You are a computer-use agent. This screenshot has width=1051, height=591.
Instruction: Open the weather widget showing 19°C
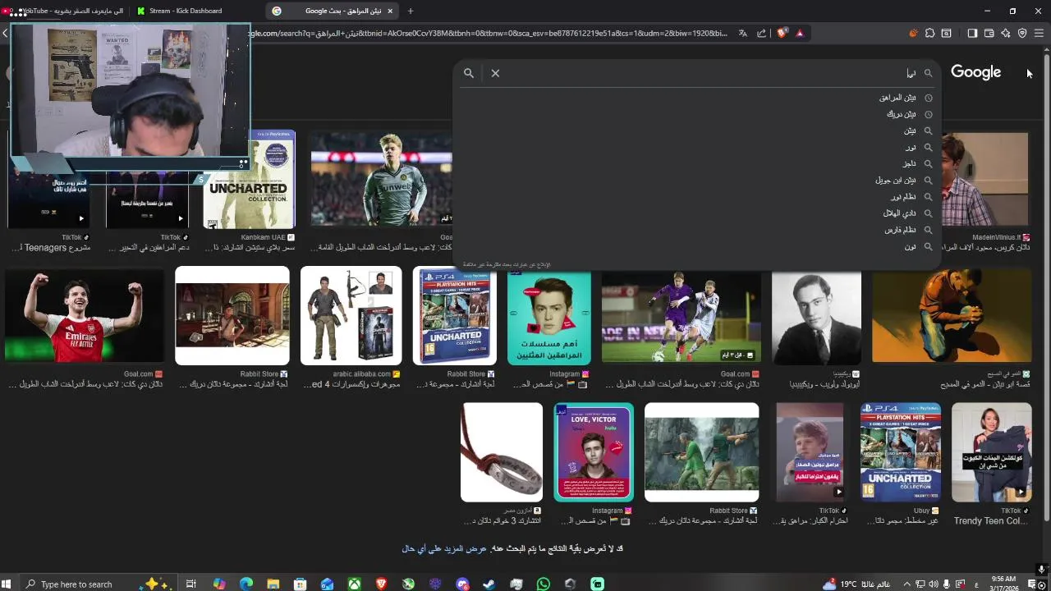[856, 584]
